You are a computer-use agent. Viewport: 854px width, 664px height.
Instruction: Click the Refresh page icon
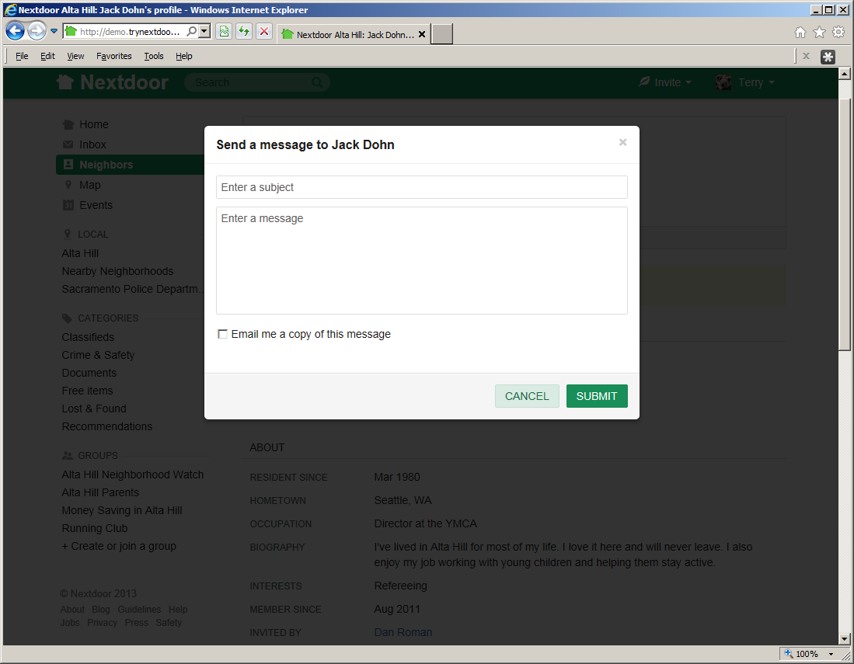244,32
